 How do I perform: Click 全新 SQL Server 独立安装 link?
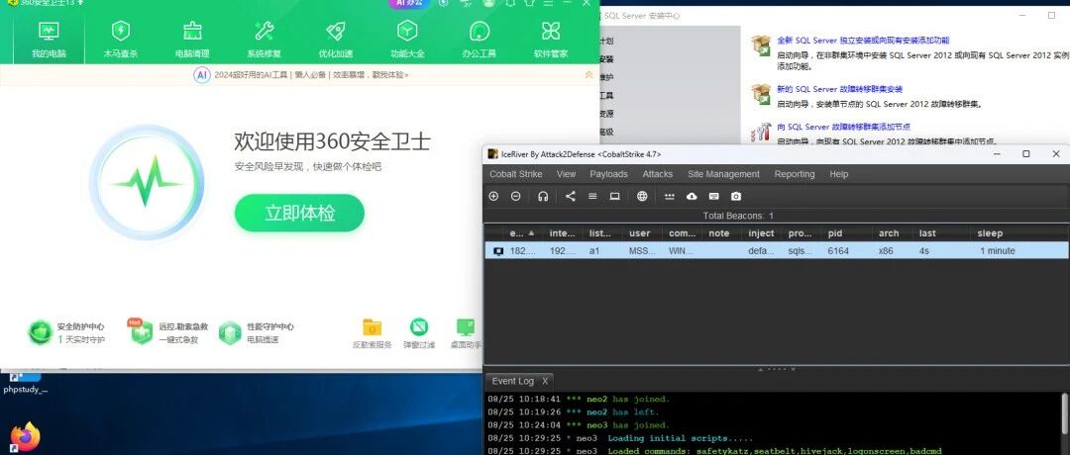click(863, 41)
